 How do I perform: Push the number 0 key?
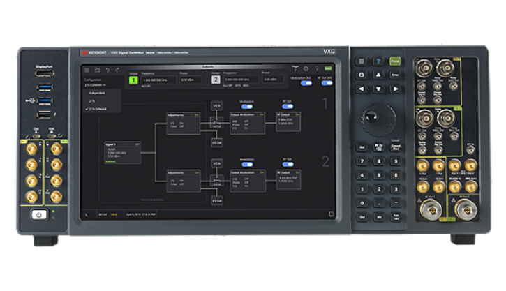click(x=362, y=203)
